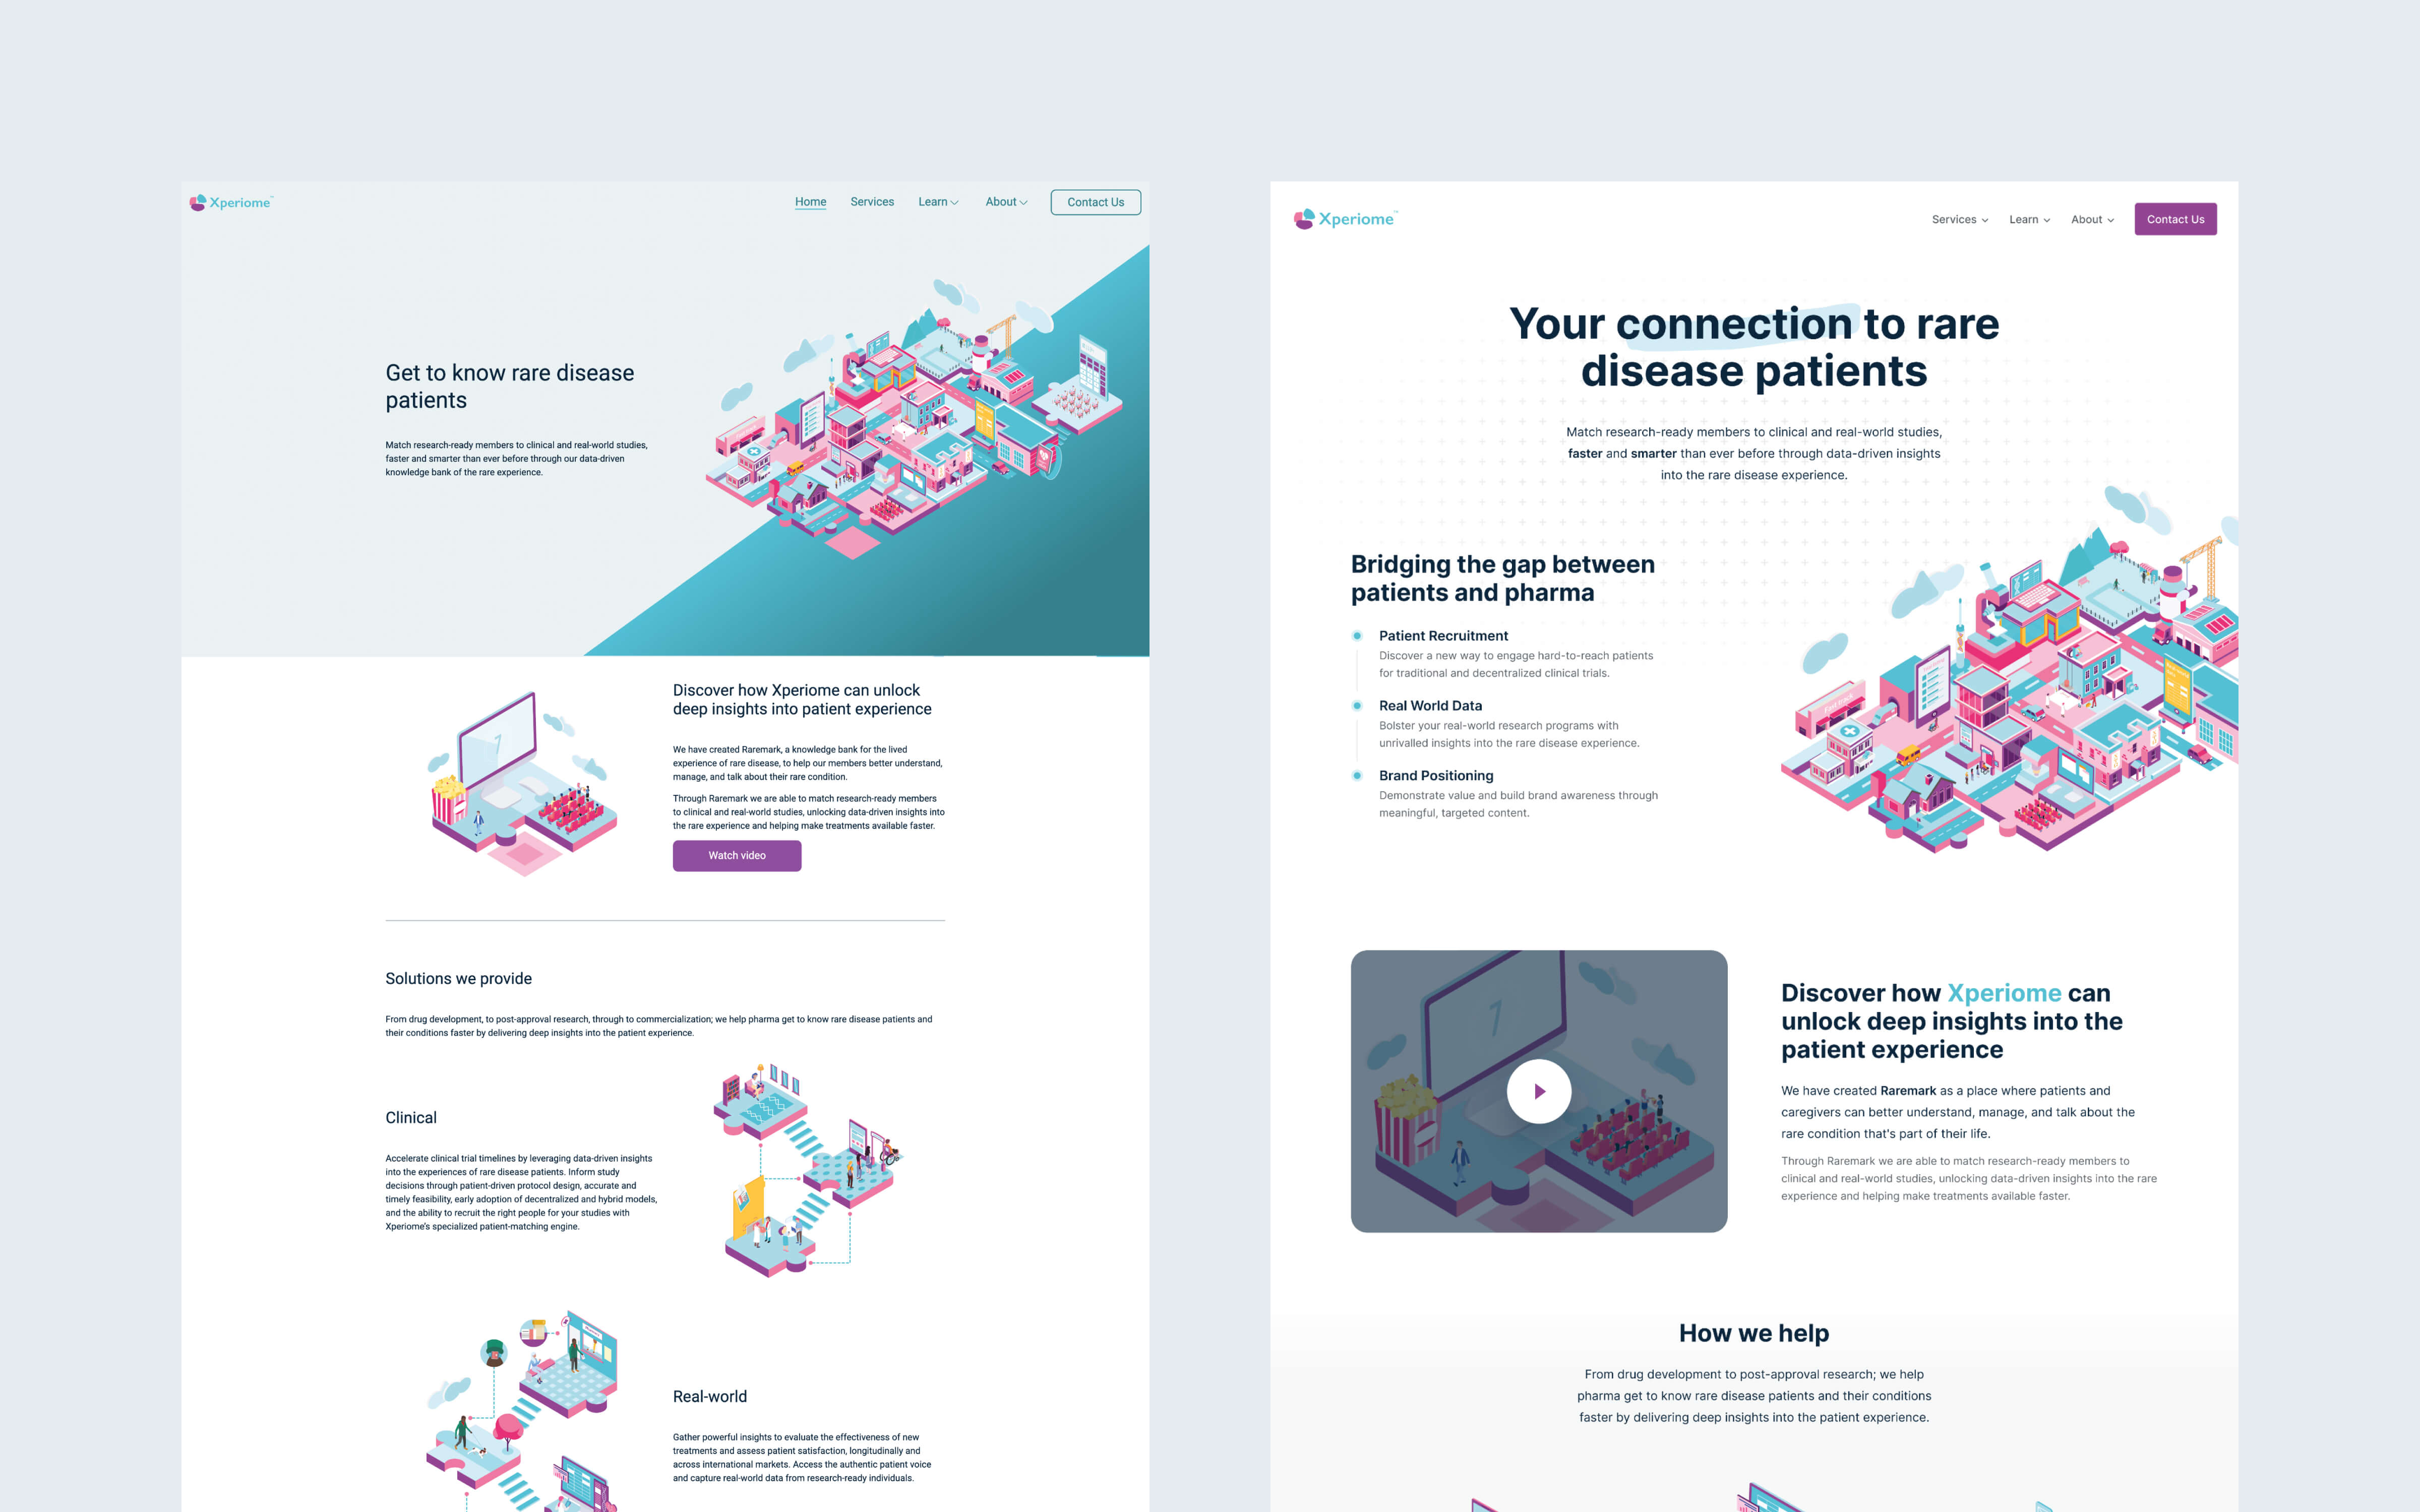The image size is (2420, 1512).
Task: Click the play button on the video thumbnail
Action: click(1537, 1092)
